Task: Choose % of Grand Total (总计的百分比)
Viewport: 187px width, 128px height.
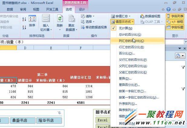Action: point(138,35)
